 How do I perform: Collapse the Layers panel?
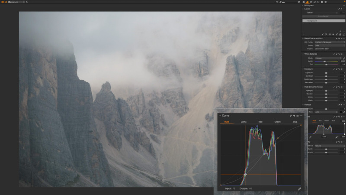point(303,9)
